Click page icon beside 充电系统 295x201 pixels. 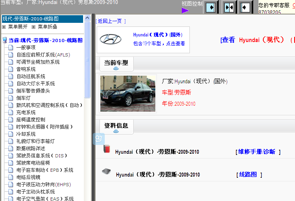click(x=11, y=113)
